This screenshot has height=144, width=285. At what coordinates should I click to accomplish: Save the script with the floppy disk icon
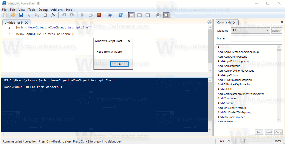pyautogui.click(x=21, y=15)
